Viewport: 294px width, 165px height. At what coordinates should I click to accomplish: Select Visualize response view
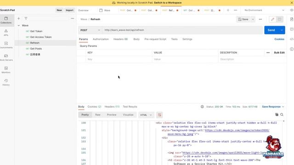(128, 115)
